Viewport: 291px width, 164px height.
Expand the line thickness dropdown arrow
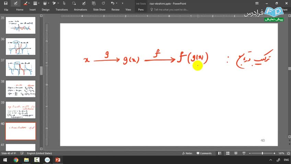[x=38, y=3]
